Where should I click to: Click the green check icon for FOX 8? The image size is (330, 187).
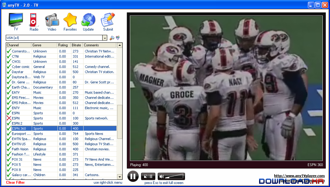coord(9,170)
